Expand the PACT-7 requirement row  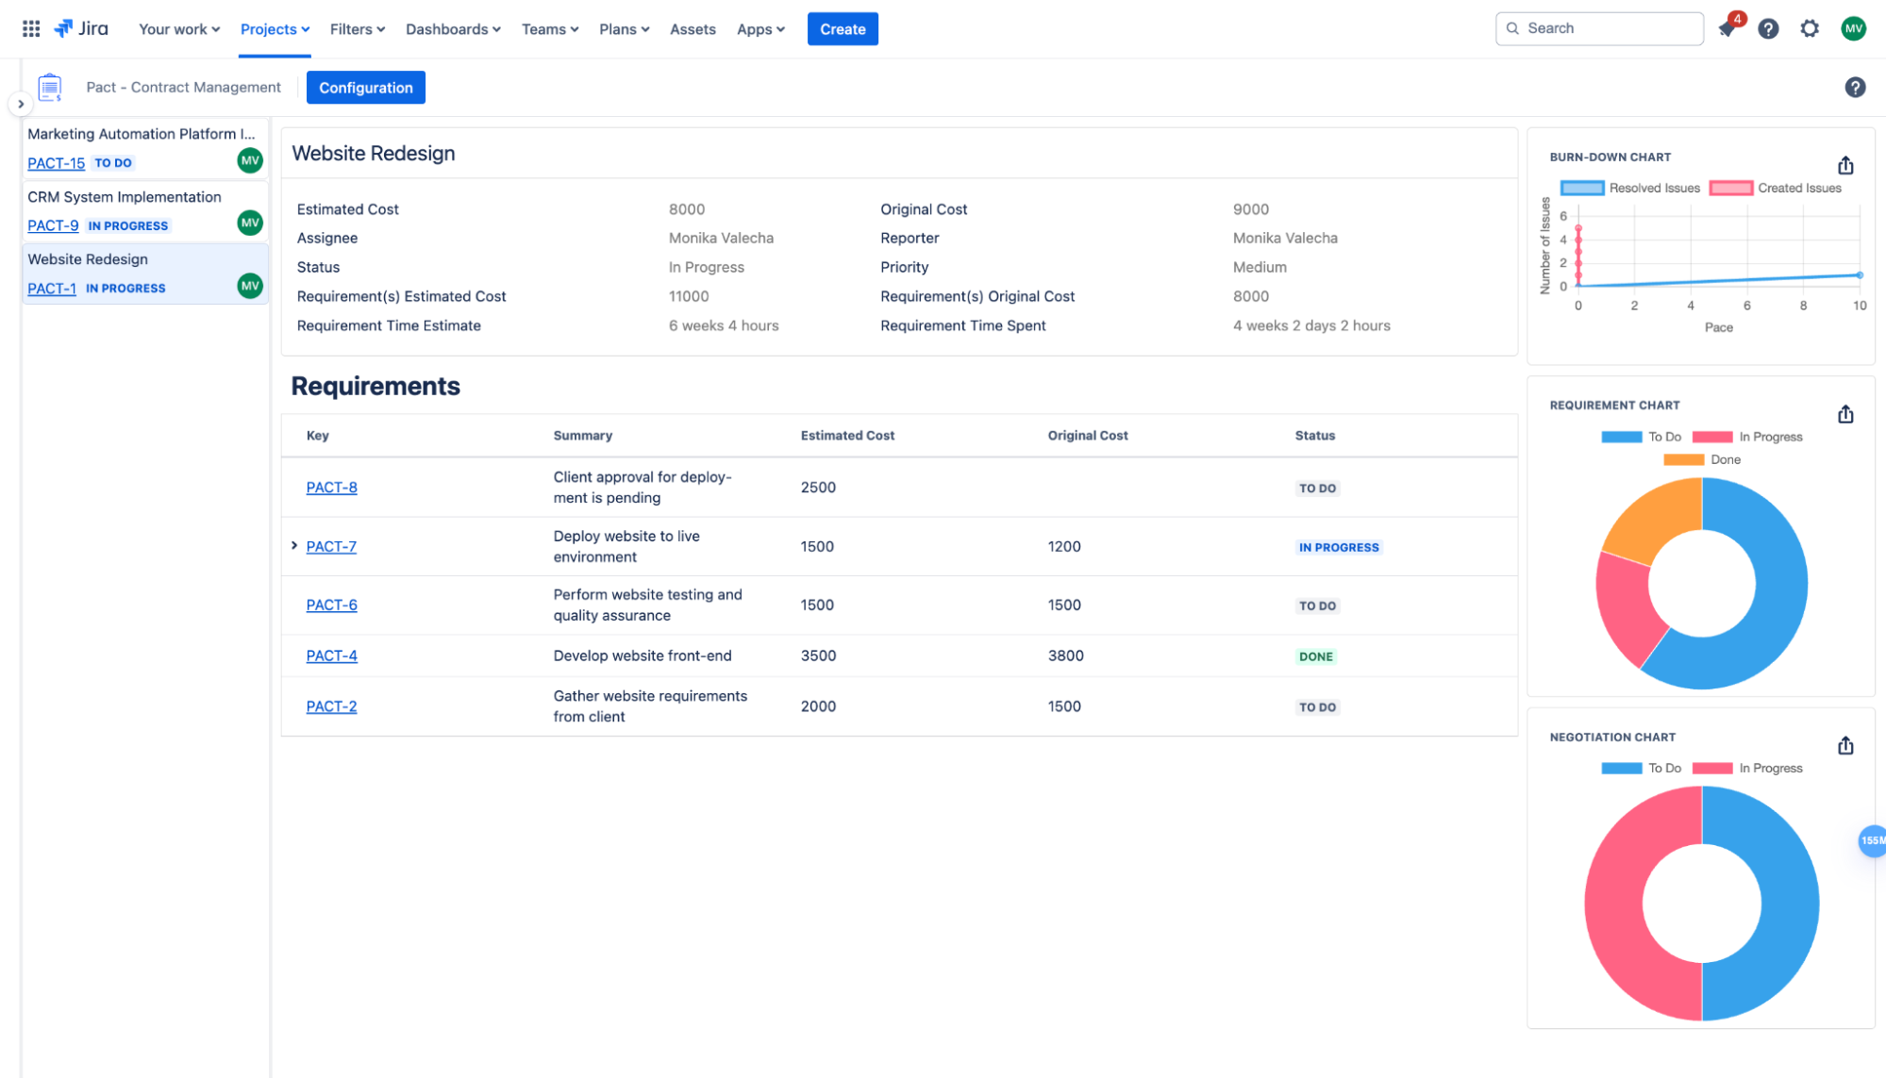[294, 545]
